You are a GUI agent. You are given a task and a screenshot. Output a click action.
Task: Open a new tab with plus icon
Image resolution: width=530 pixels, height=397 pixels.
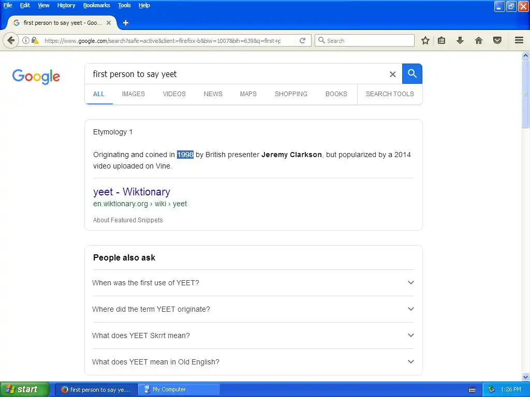click(x=126, y=23)
